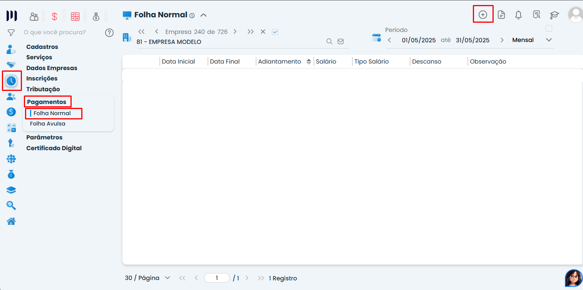Open the graduation cap training icon

[554, 15]
